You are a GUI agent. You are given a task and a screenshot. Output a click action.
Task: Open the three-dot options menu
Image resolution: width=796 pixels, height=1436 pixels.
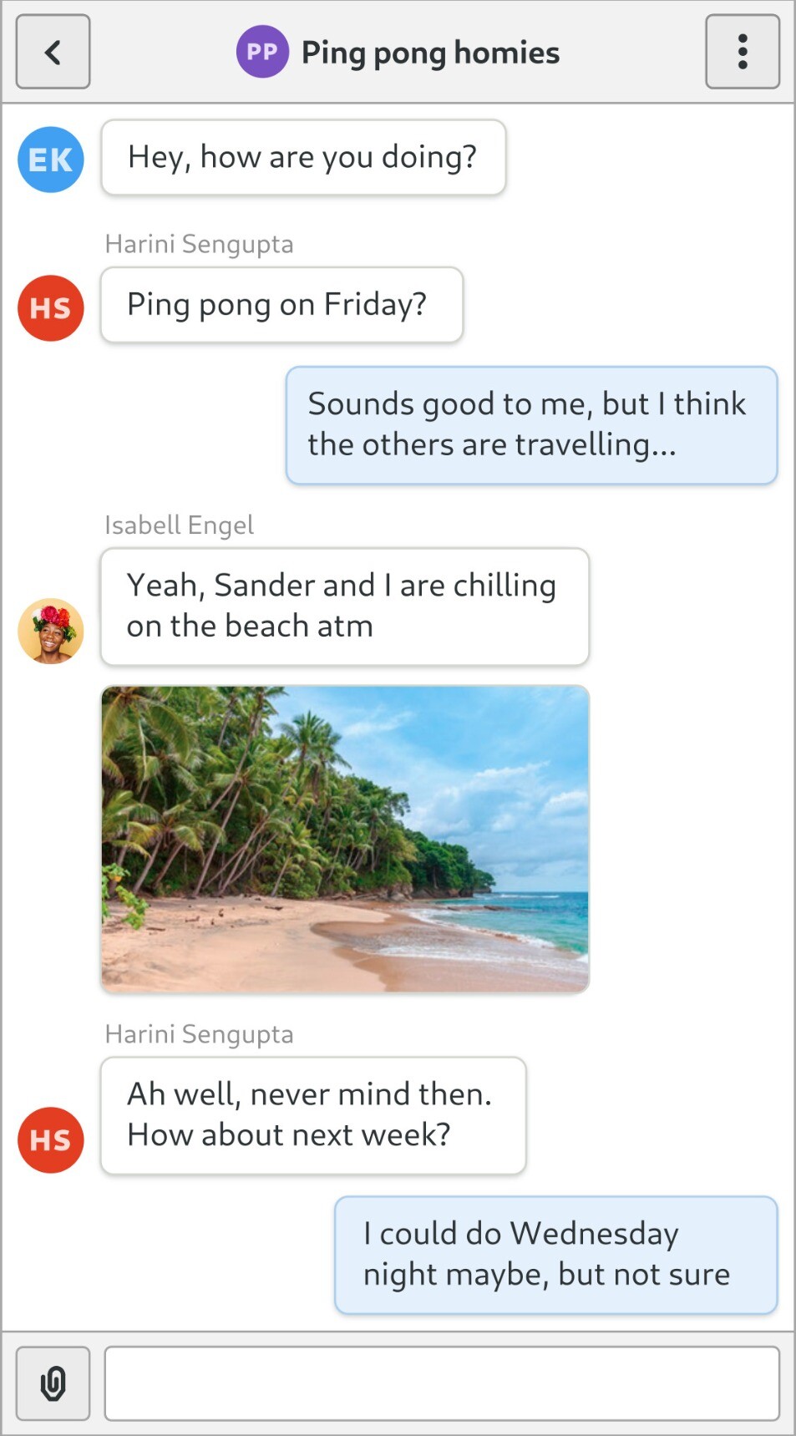742,52
